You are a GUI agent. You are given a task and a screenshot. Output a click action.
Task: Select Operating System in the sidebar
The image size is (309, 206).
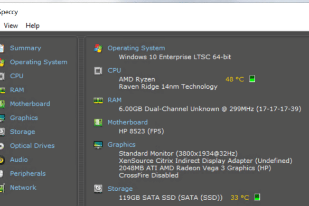(x=39, y=62)
